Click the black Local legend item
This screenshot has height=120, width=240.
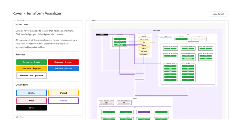(31, 108)
